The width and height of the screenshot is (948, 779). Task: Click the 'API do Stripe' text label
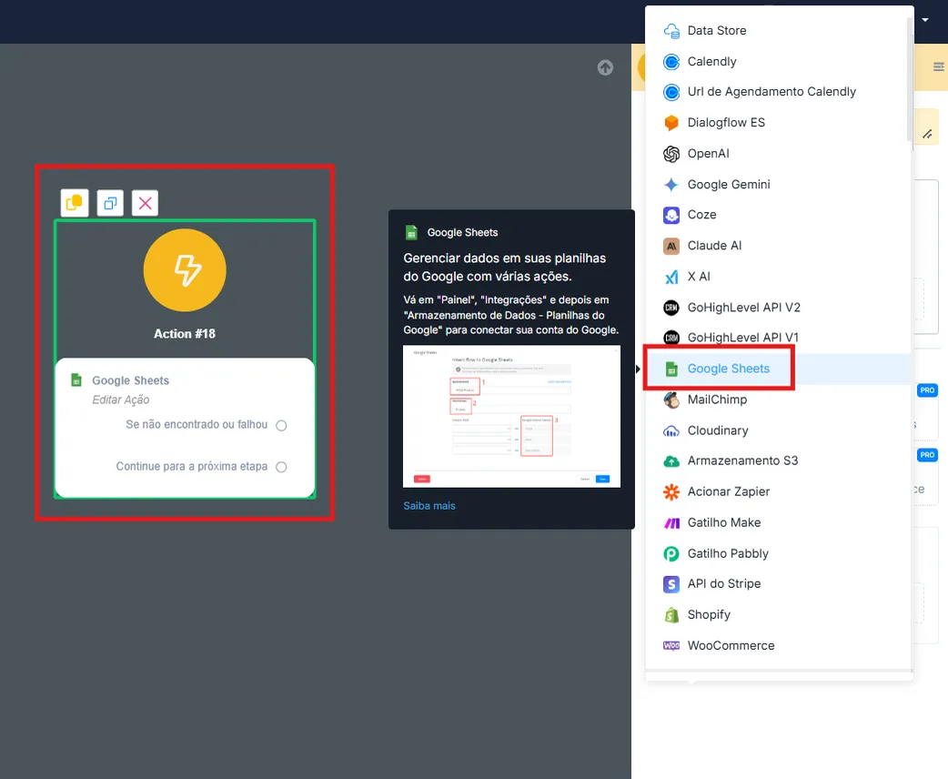point(723,583)
